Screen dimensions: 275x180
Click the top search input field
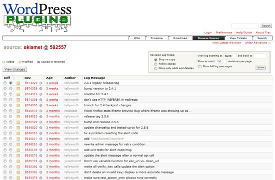tap(244, 26)
